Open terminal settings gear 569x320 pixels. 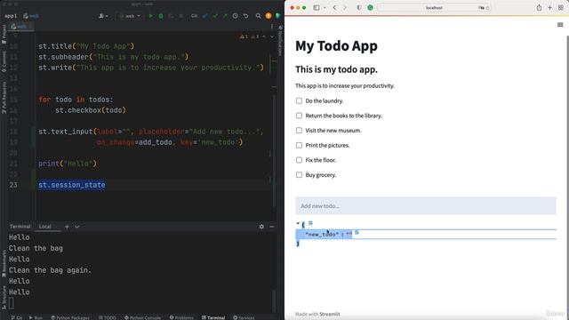click(261, 227)
